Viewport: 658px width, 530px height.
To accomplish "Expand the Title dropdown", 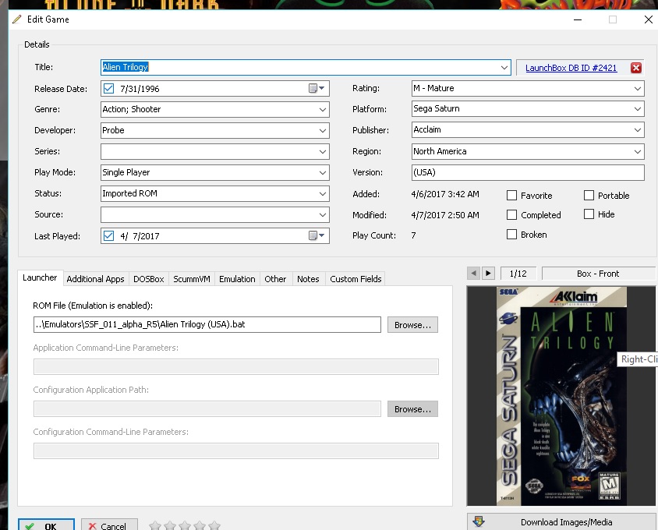I will click(504, 68).
